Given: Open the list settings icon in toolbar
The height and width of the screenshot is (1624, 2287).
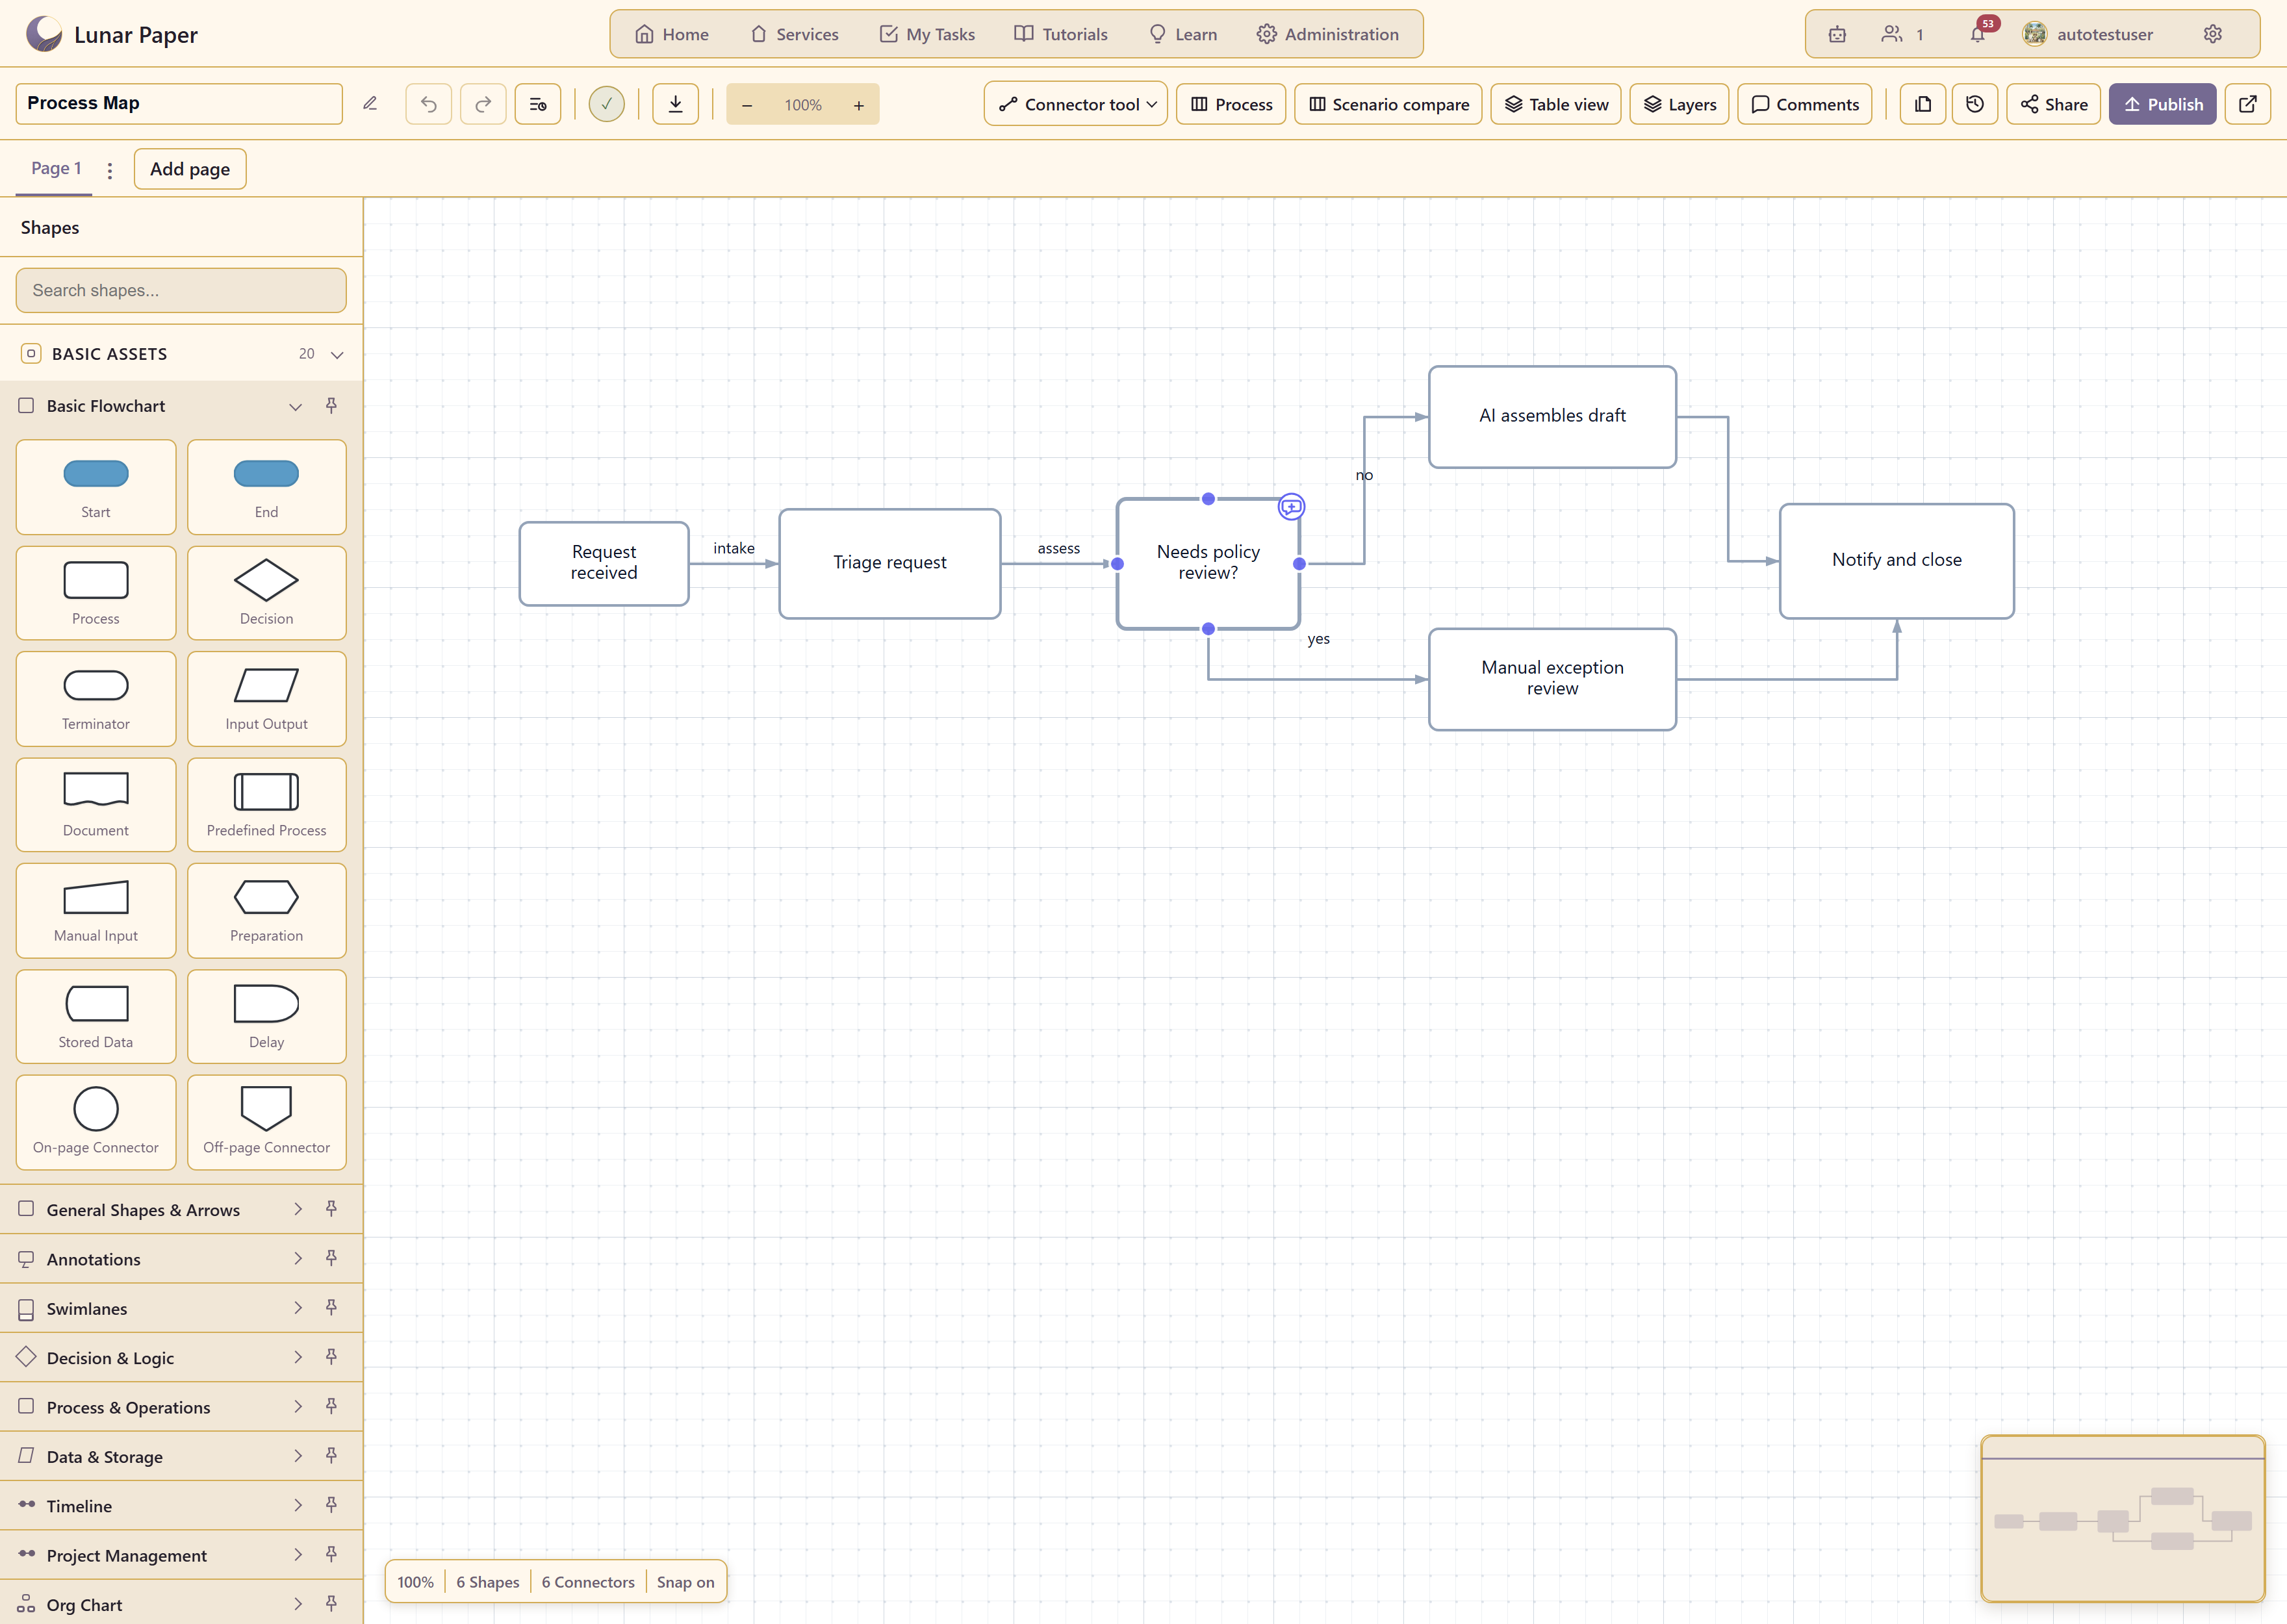Looking at the screenshot, I should [x=538, y=104].
